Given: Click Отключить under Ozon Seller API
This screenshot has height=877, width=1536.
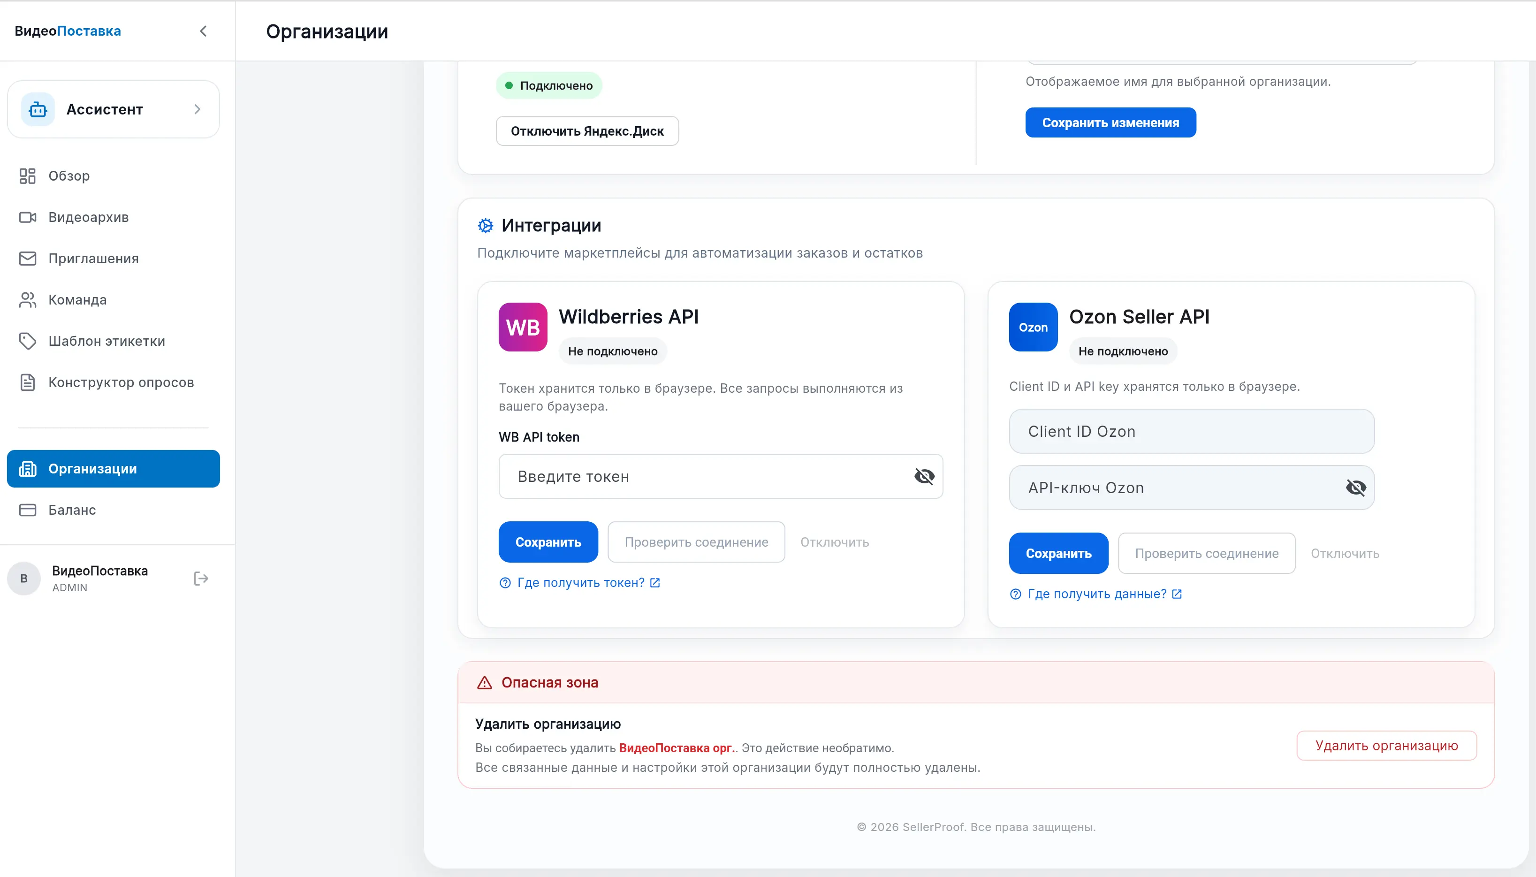Looking at the screenshot, I should 1345,554.
